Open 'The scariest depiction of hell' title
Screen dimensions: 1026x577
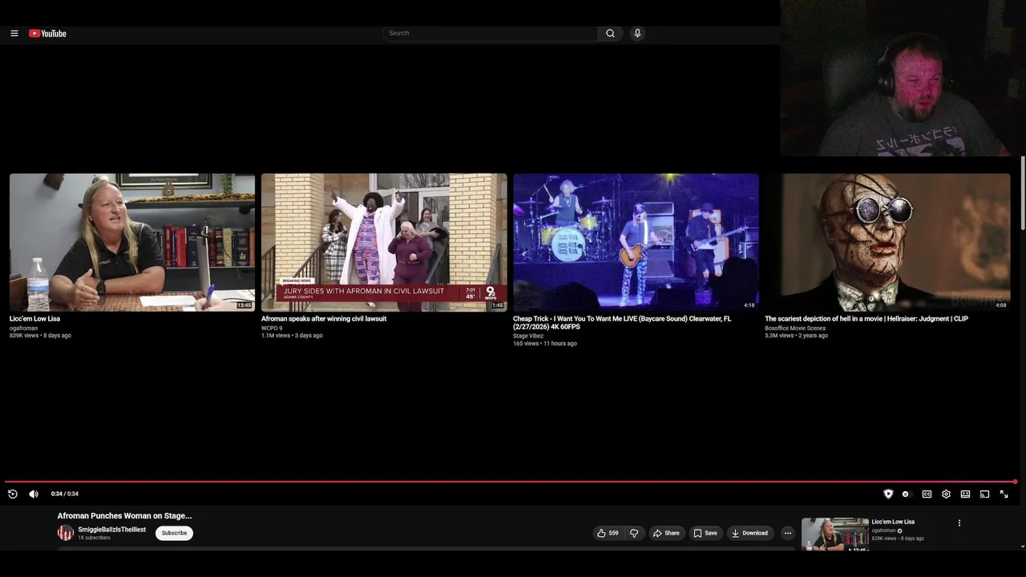tap(866, 319)
